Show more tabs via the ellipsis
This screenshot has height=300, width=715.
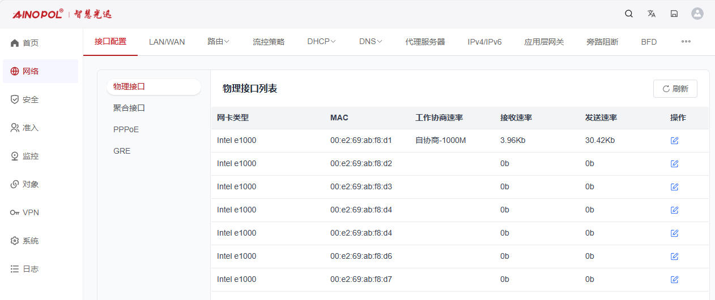(686, 41)
